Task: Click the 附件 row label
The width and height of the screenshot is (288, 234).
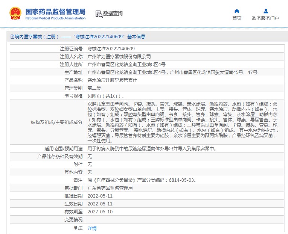Action: click(78, 165)
